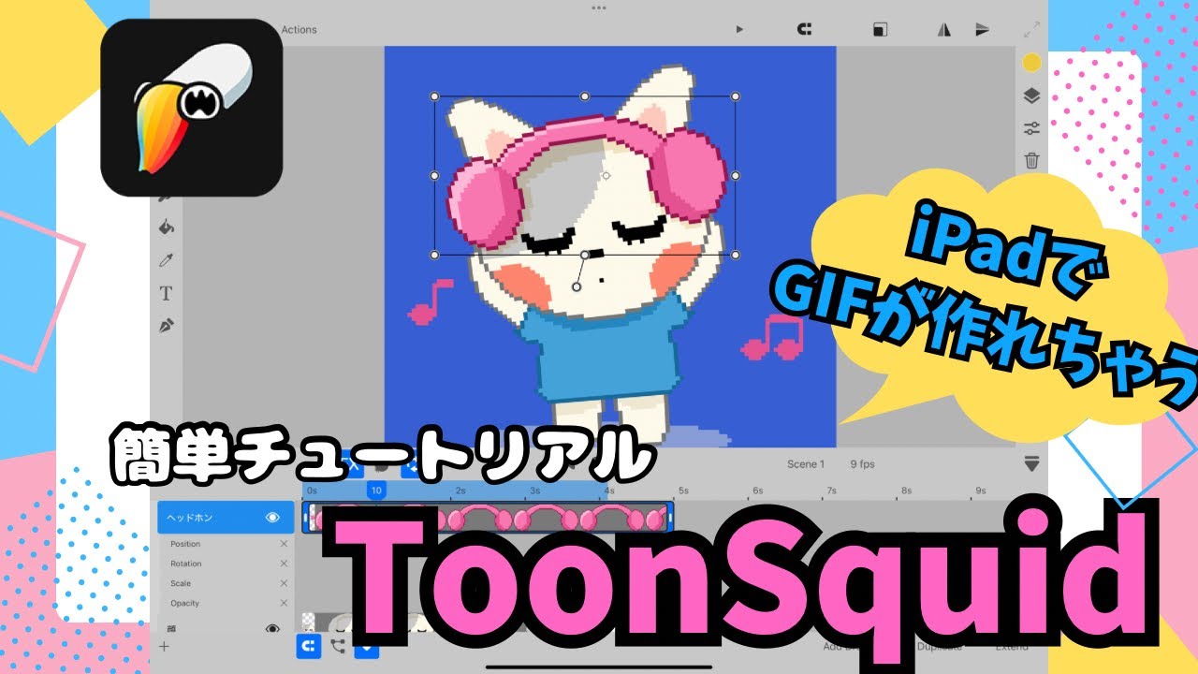Screen dimensions: 1198x674
Task: Jump to the 5s mark on ruler
Action: point(683,491)
